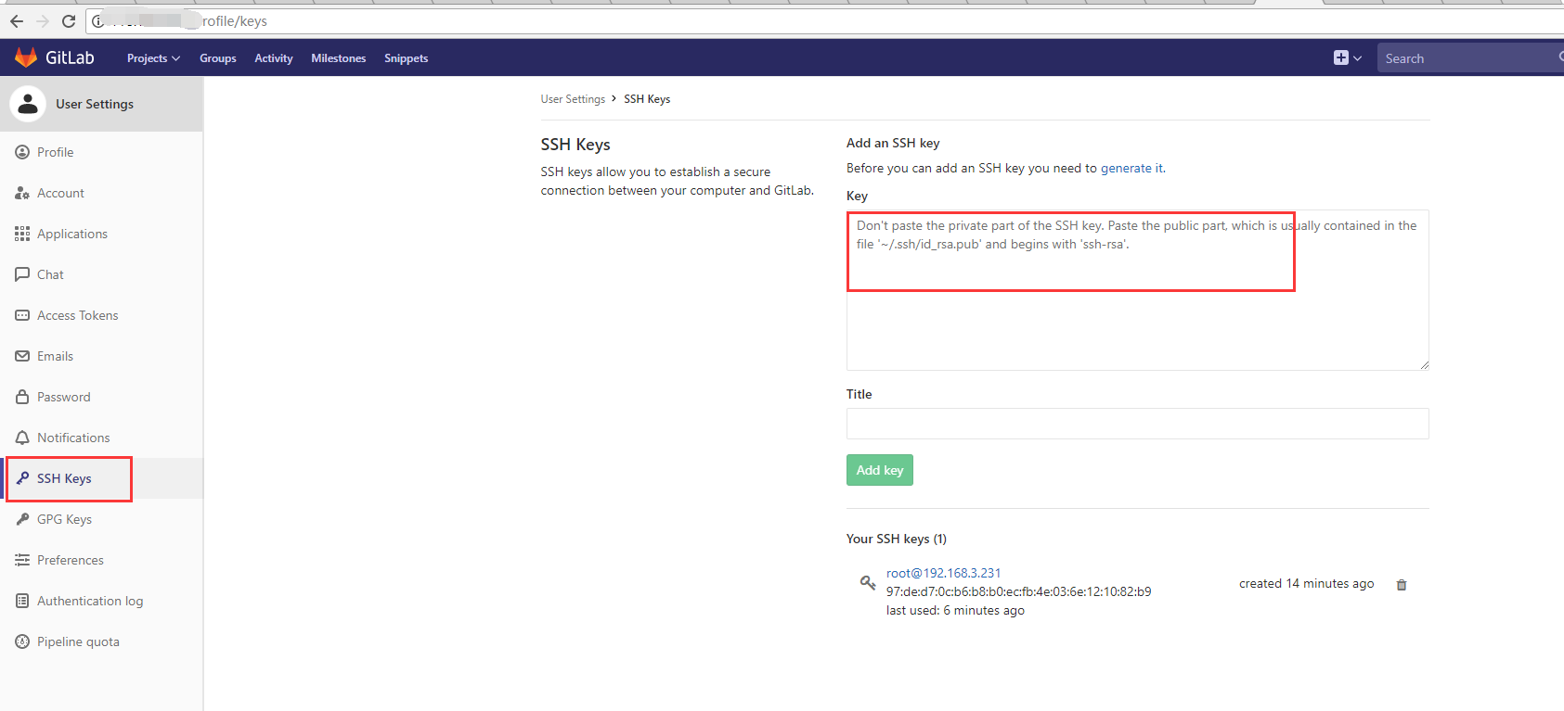Viewport: 1564px width, 711px height.
Task: Click the Authentication log icon
Action: click(x=22, y=601)
